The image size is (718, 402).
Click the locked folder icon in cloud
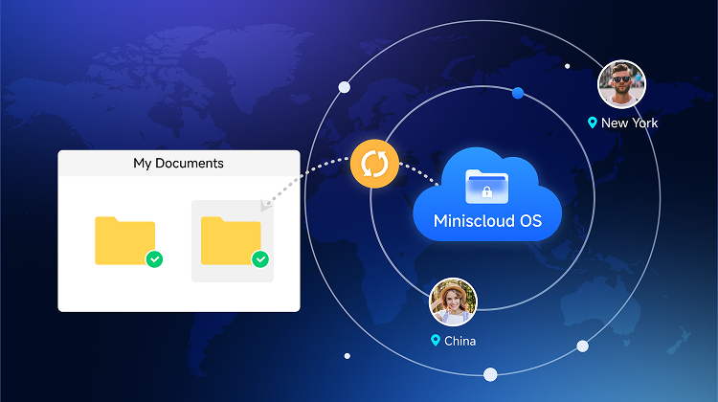click(x=486, y=187)
